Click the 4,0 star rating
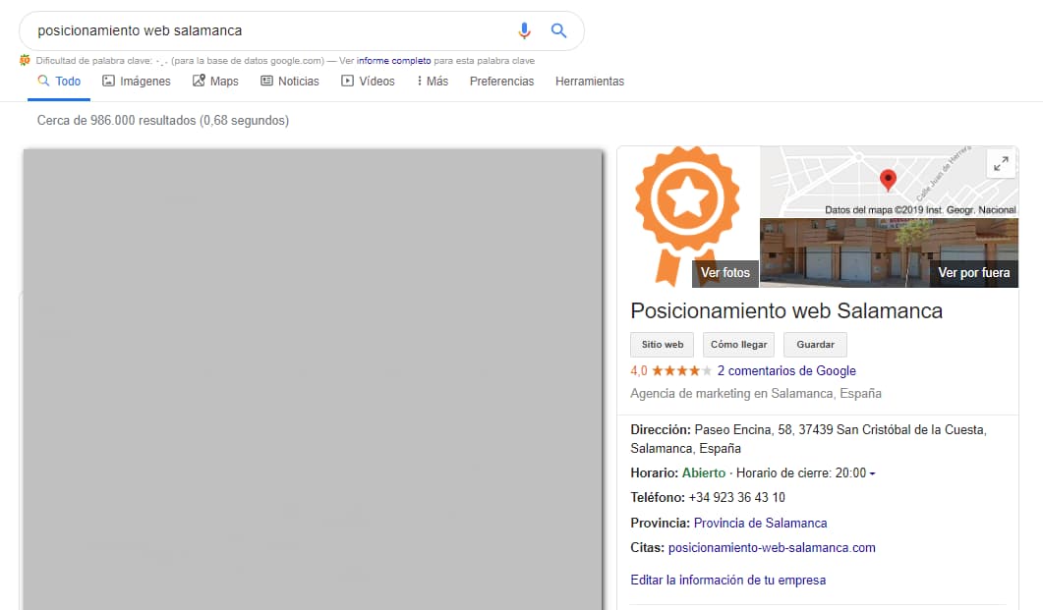The image size is (1043, 610). (670, 370)
